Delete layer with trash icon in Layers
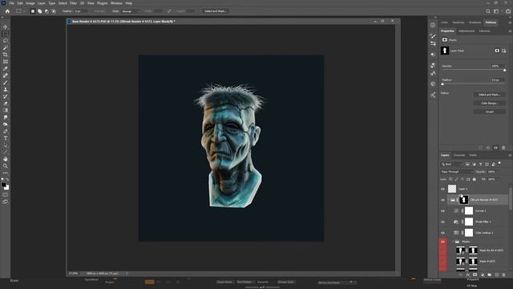The height and width of the screenshot is (289, 513). (503, 275)
